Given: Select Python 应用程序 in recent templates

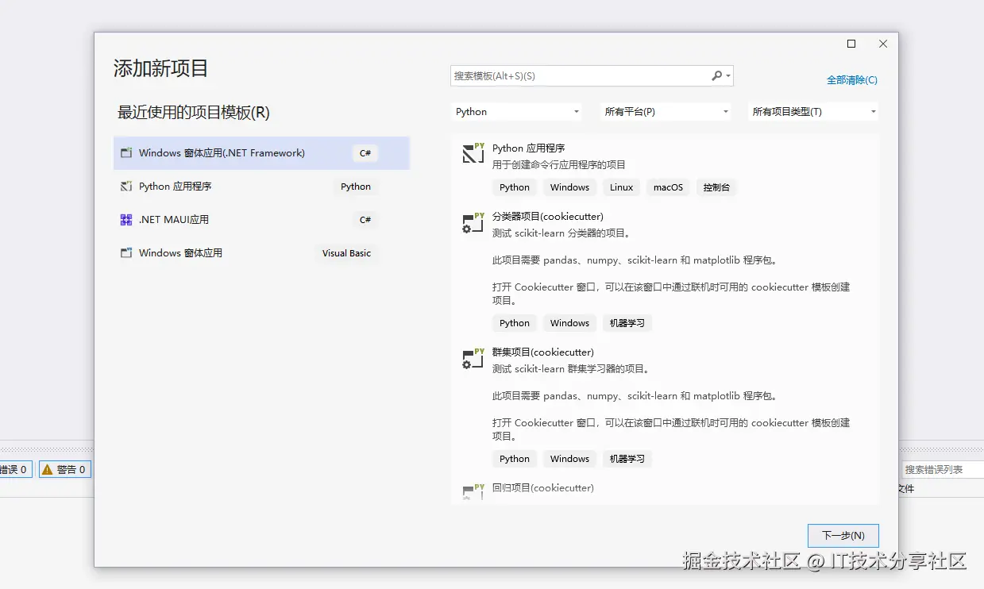Looking at the screenshot, I should pyautogui.click(x=261, y=187).
